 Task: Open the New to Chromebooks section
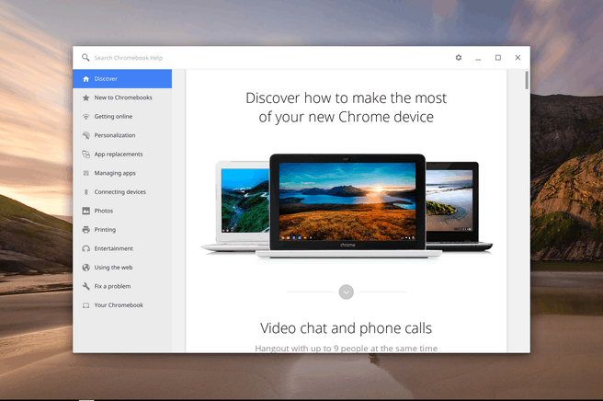(122, 97)
